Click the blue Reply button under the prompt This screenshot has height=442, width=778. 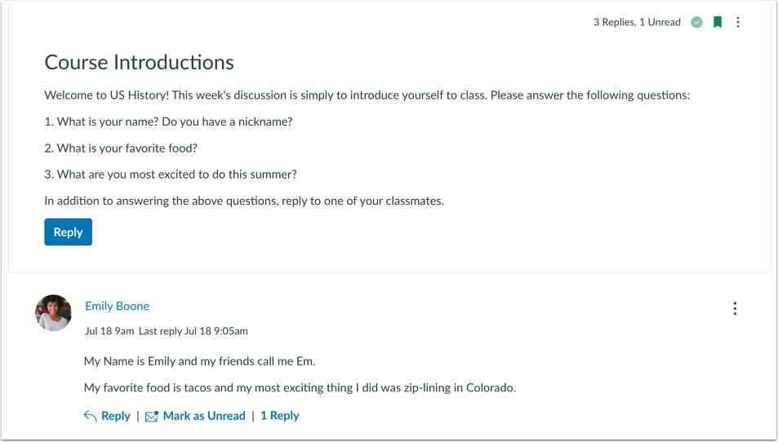tap(68, 232)
